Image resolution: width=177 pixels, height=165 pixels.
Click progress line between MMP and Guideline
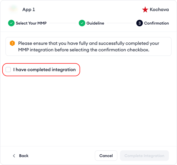(62, 23)
